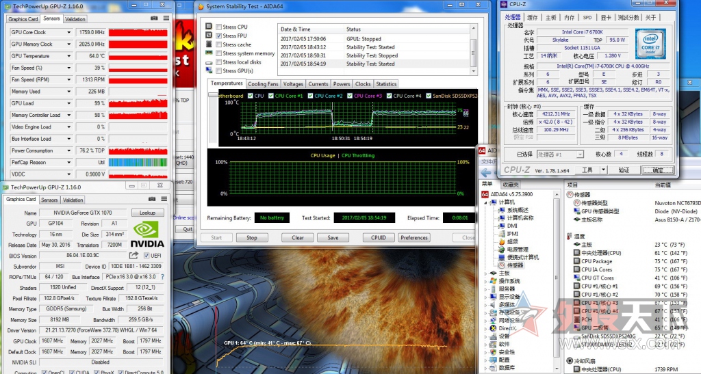Click the camera screenshot icon in GPU-Z sensor-readings window

(154, 18)
